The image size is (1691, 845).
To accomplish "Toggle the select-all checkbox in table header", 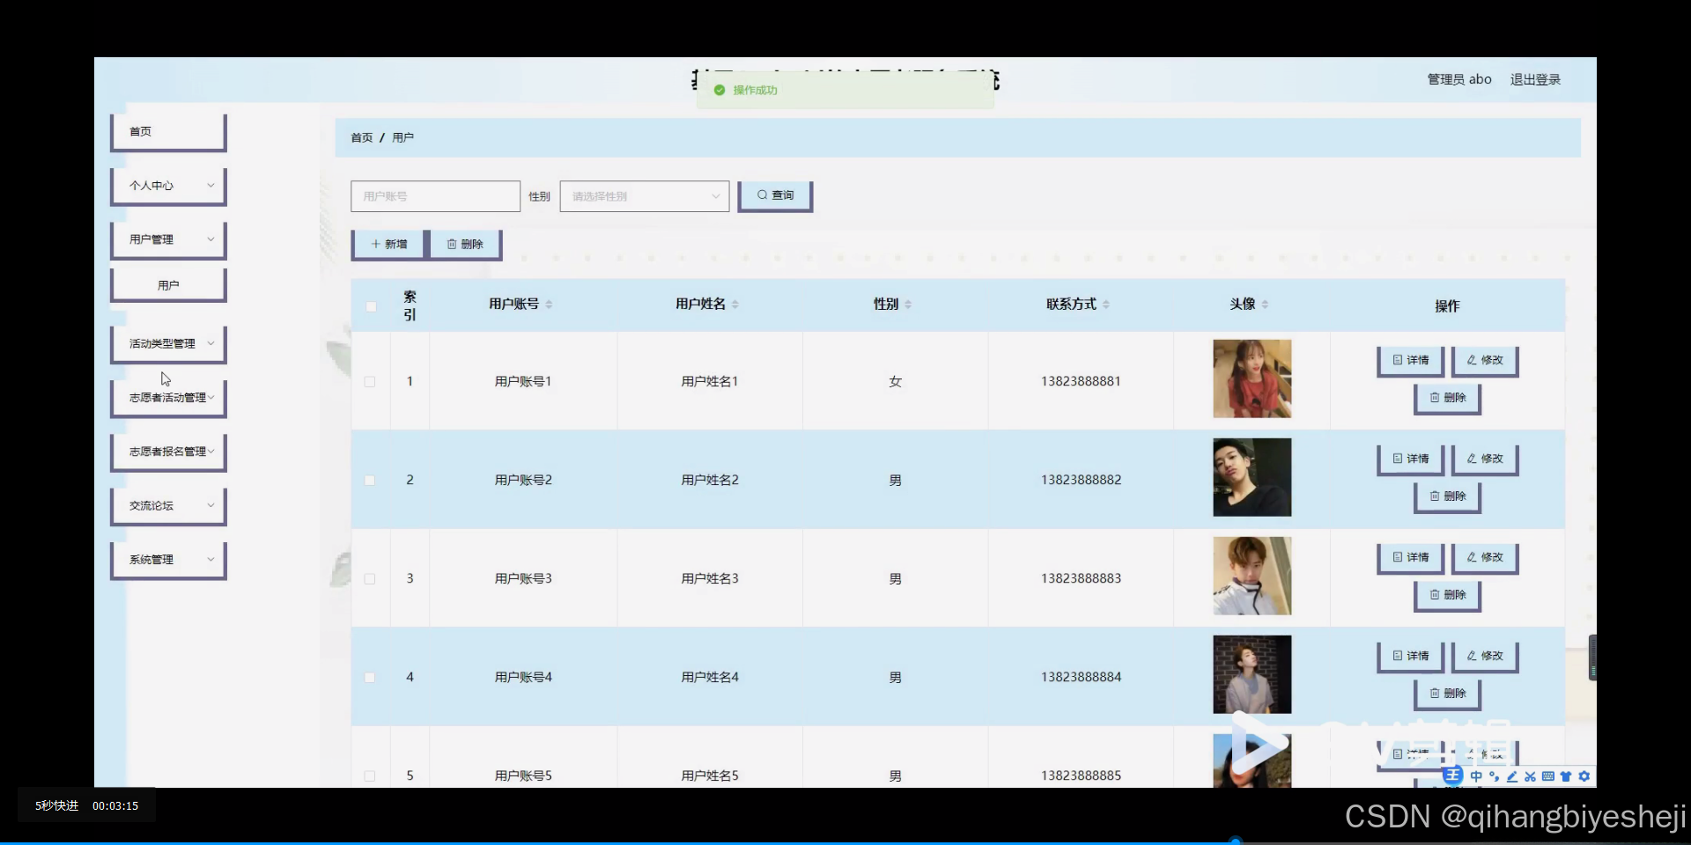I will (x=371, y=305).
